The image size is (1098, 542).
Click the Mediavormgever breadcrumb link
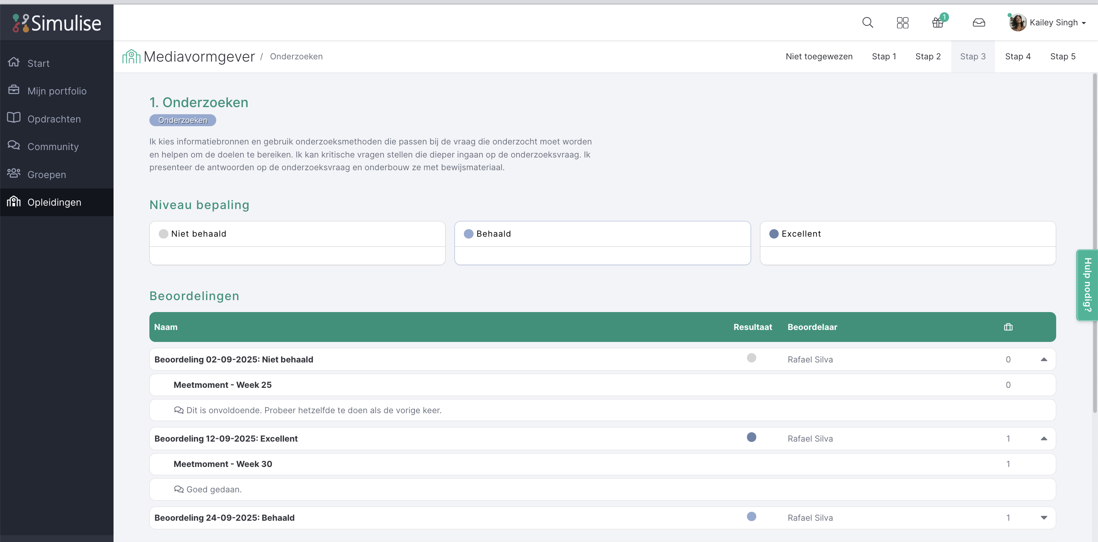tap(199, 56)
